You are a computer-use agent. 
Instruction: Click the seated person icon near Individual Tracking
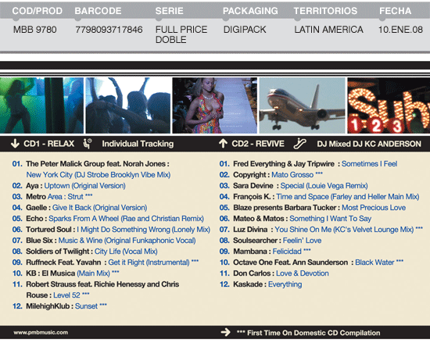(x=88, y=144)
